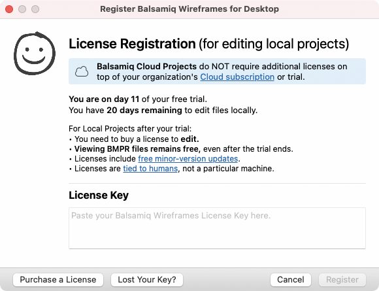Click the Balsamiq Cloud Projects info banner
The width and height of the screenshot is (379, 291).
pos(217,71)
